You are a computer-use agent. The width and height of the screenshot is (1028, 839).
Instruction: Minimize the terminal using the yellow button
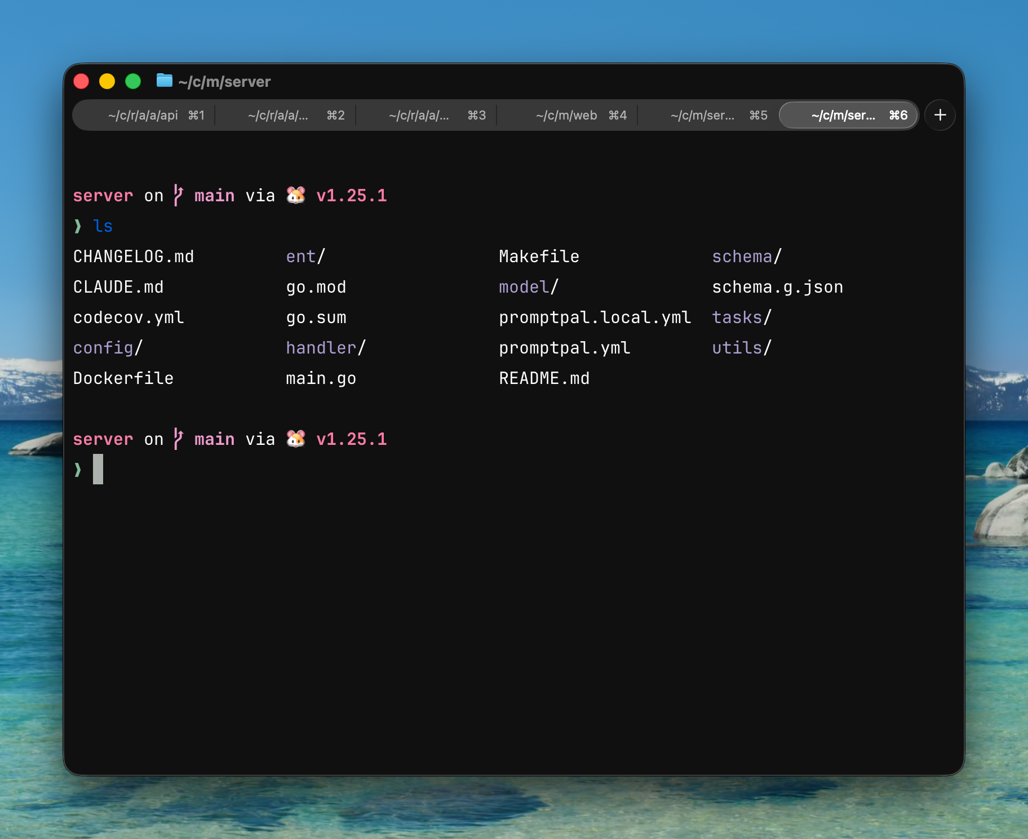(x=107, y=81)
